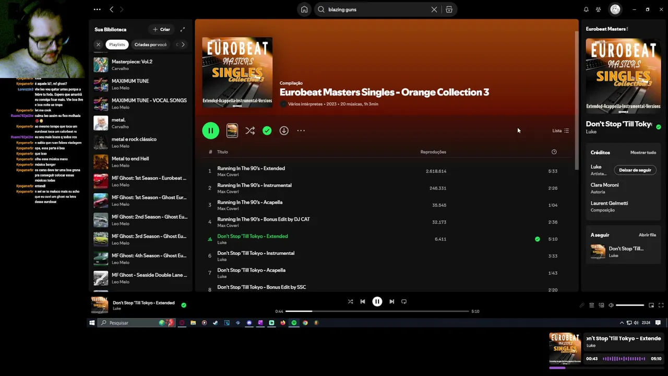The image size is (668, 376).
Task: Open the friends activity icon
Action: point(599,9)
